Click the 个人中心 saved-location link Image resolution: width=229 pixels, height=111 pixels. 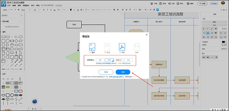[x=59, y=5]
